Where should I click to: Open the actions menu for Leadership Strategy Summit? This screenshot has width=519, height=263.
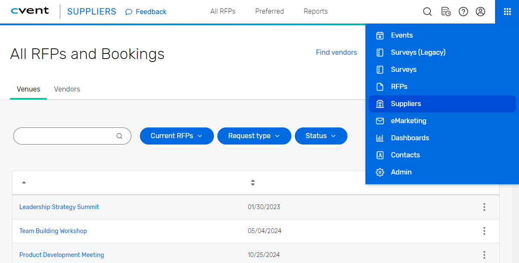[x=484, y=207]
